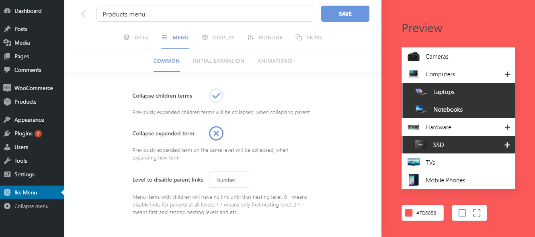Open the Iks Menu sidebar item icon
The image size is (535, 237).
pyautogui.click(x=7, y=192)
